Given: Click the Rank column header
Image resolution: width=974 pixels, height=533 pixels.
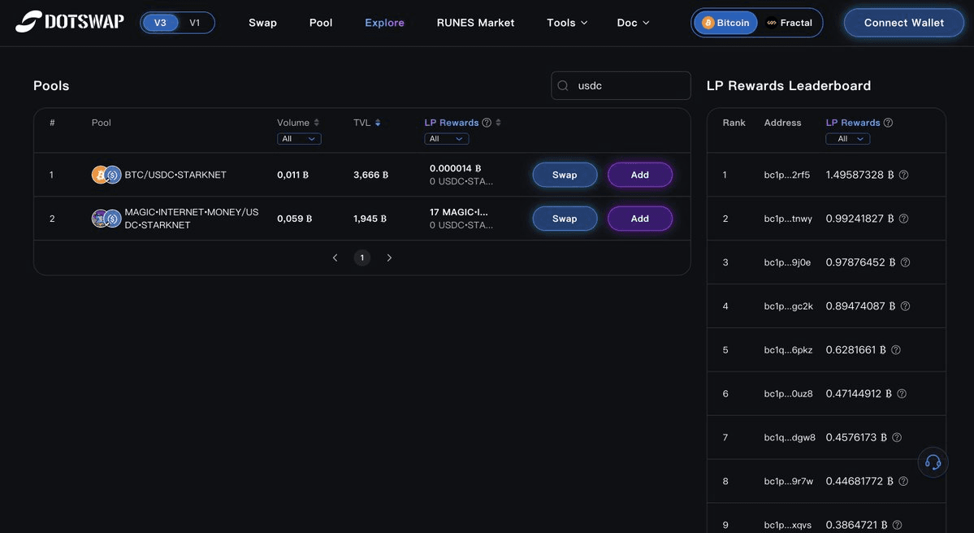Looking at the screenshot, I should pyautogui.click(x=734, y=123).
